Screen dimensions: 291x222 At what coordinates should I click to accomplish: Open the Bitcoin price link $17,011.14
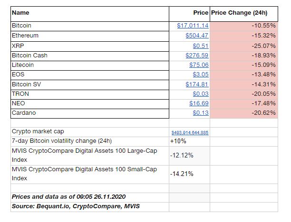pyautogui.click(x=193, y=26)
